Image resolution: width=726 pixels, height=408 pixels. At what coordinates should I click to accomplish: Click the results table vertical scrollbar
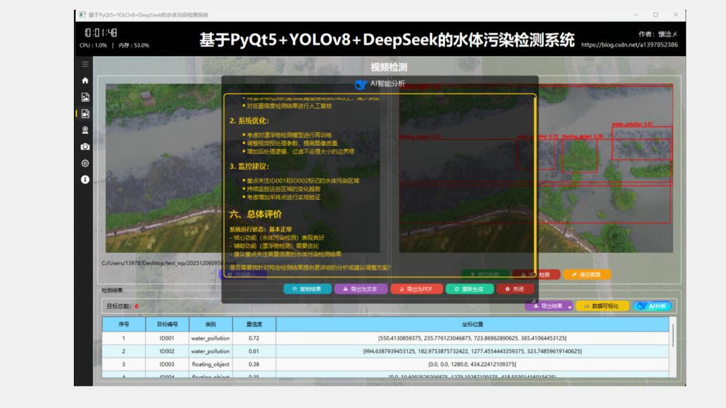[x=673, y=335]
